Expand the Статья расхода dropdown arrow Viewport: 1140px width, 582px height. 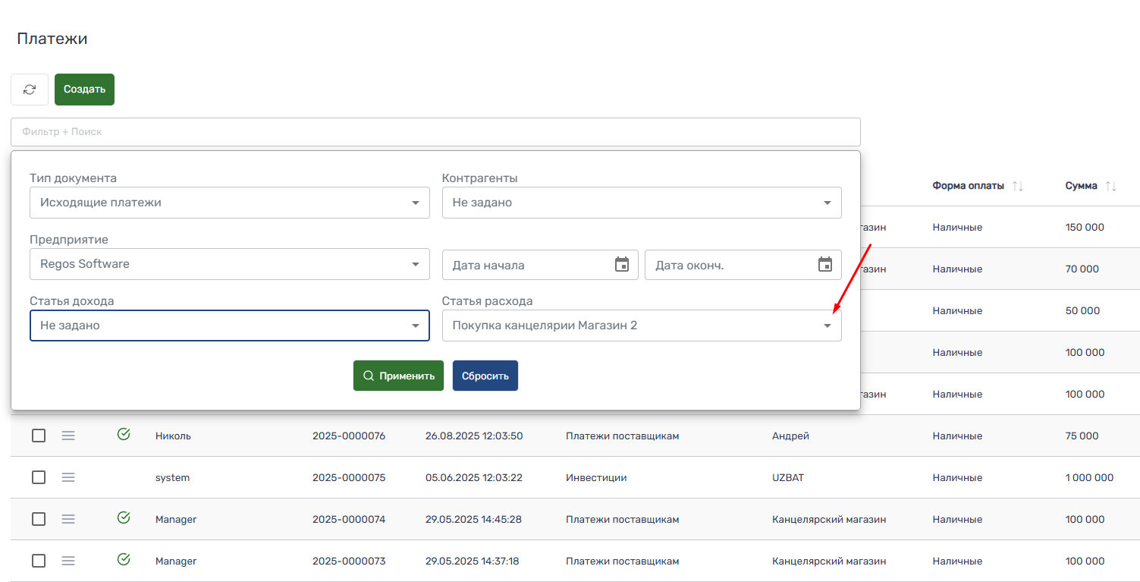click(828, 326)
